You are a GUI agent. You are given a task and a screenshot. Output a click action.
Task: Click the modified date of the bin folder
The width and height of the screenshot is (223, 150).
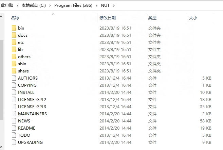[x=115, y=28]
